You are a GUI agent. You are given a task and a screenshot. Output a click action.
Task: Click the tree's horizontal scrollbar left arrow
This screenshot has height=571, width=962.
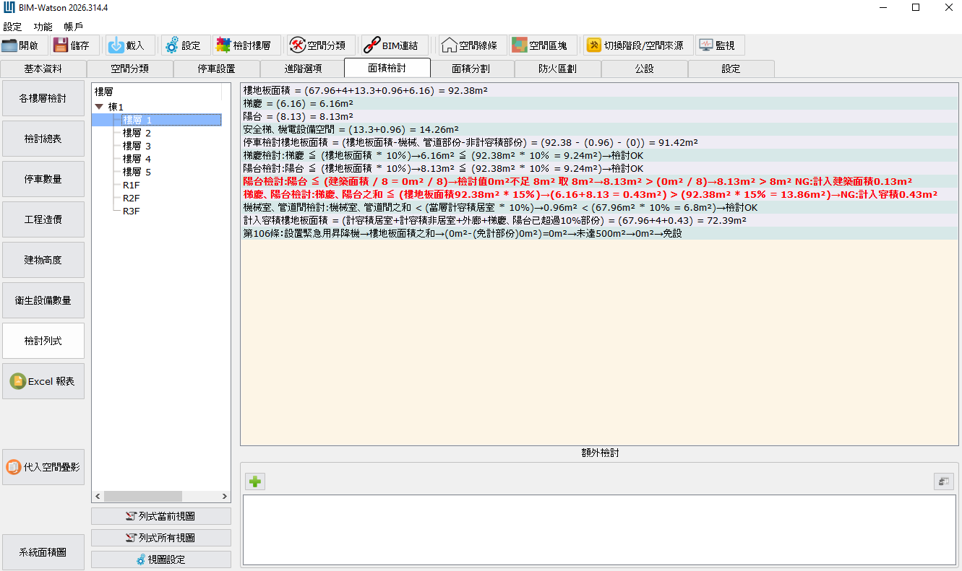[x=98, y=497]
